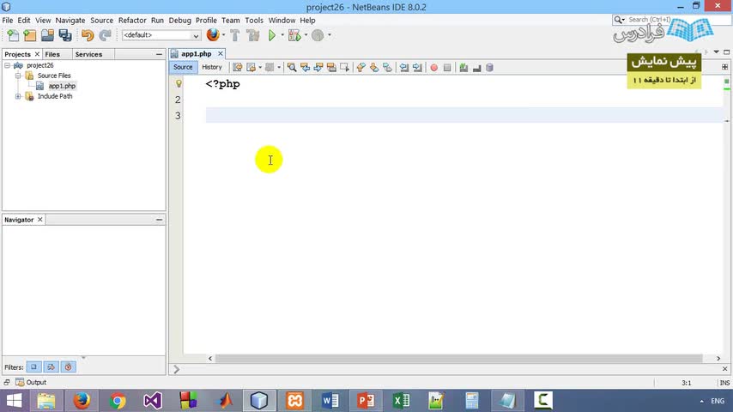
Task: Click the horizontal editor scrollbar
Action: coord(458,358)
